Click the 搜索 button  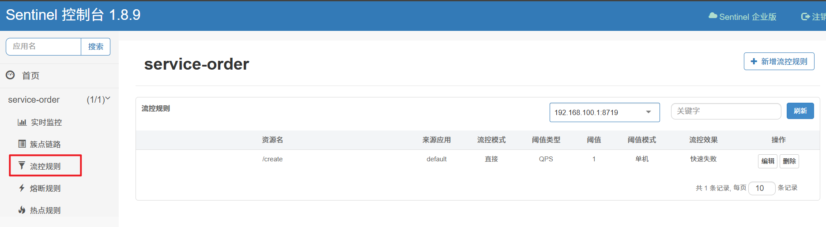(96, 47)
